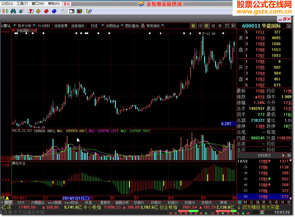Click the striped color bars toolbar icon
Viewport: 295px width, 217px height.
(x=5, y=11)
